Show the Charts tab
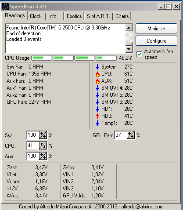 (x=122, y=16)
